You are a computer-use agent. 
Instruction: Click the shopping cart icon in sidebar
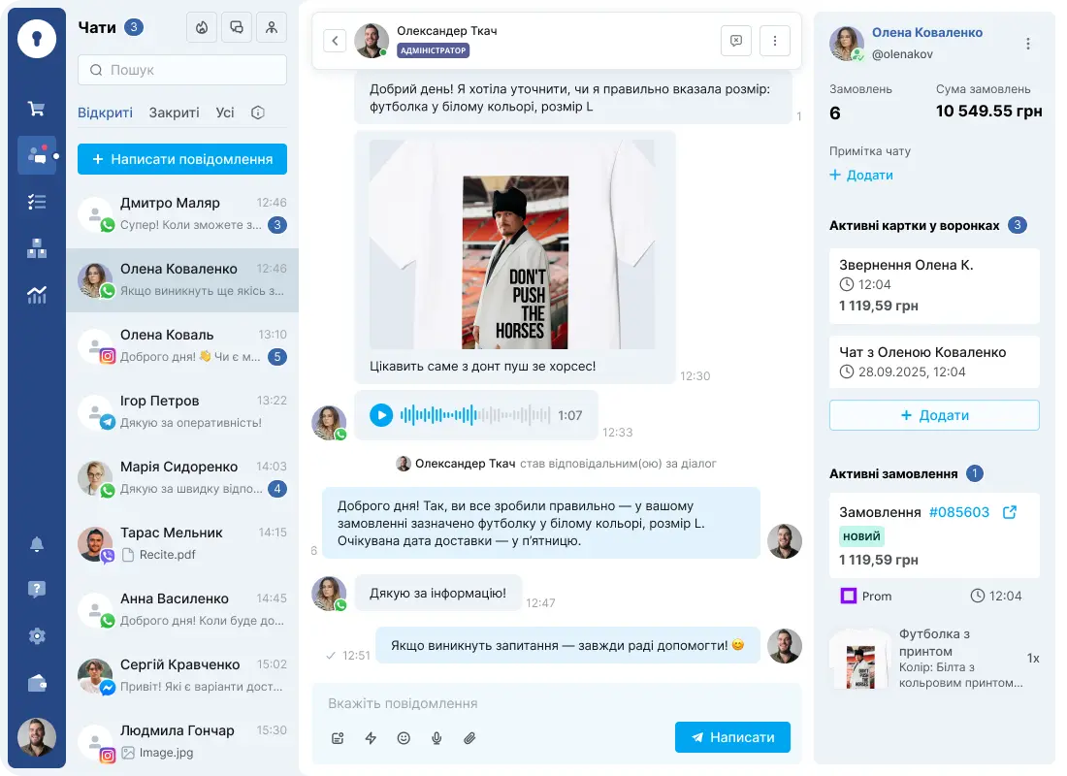[x=36, y=108]
